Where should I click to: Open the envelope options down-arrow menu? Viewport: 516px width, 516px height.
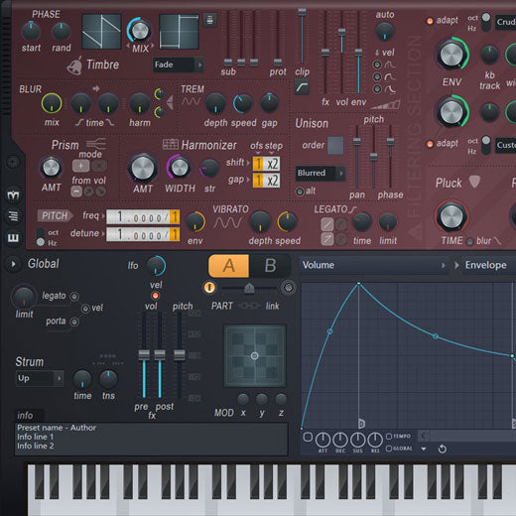point(424,449)
